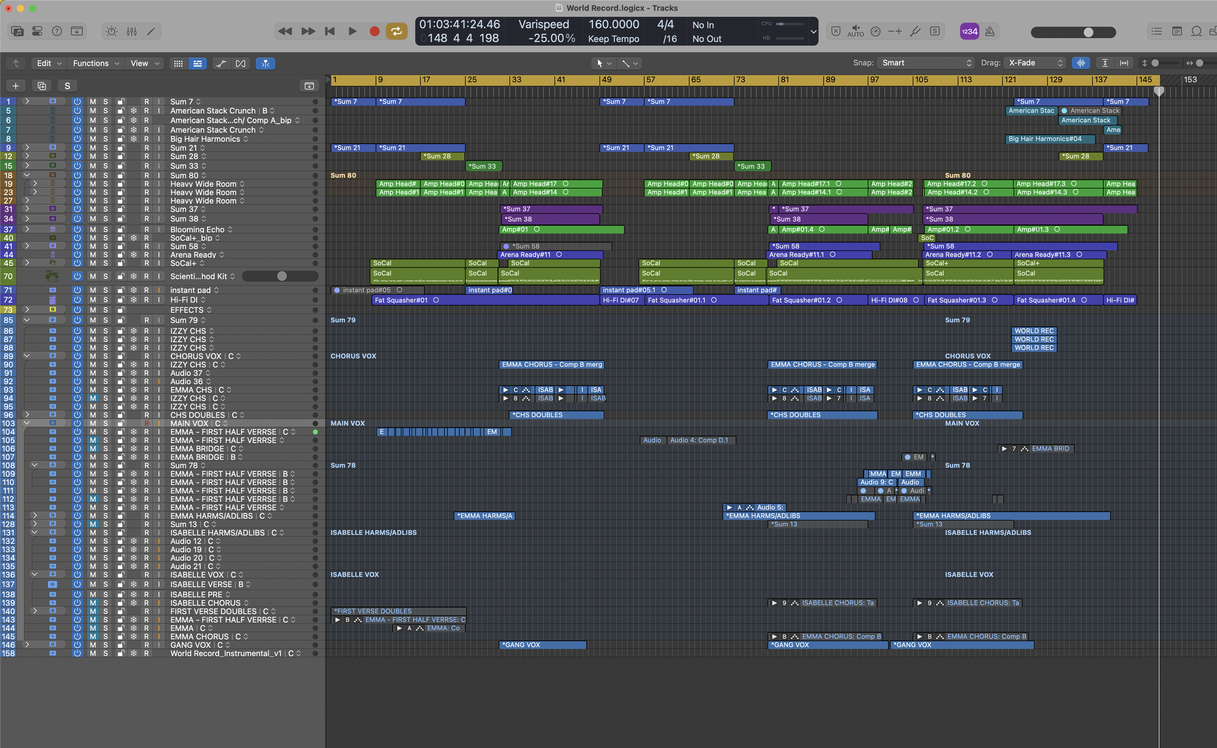
Task: Collapse the Sum 80 track stack disclosure triangle
Action: [27, 175]
